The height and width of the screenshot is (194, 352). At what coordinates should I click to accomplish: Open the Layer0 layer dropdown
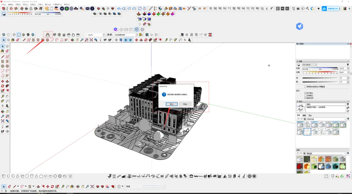pos(95,35)
